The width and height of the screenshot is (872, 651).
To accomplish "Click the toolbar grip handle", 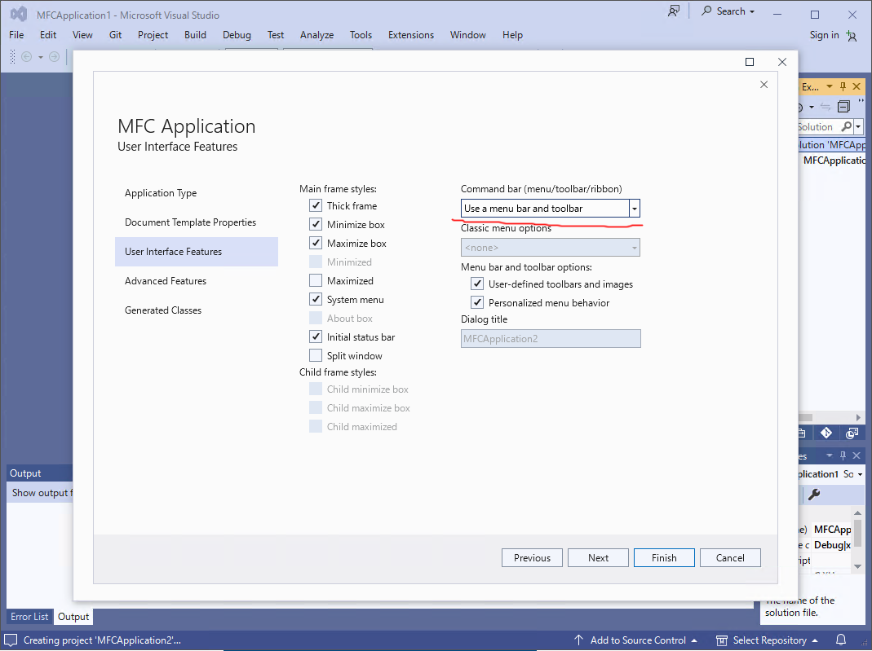I will pyautogui.click(x=13, y=57).
